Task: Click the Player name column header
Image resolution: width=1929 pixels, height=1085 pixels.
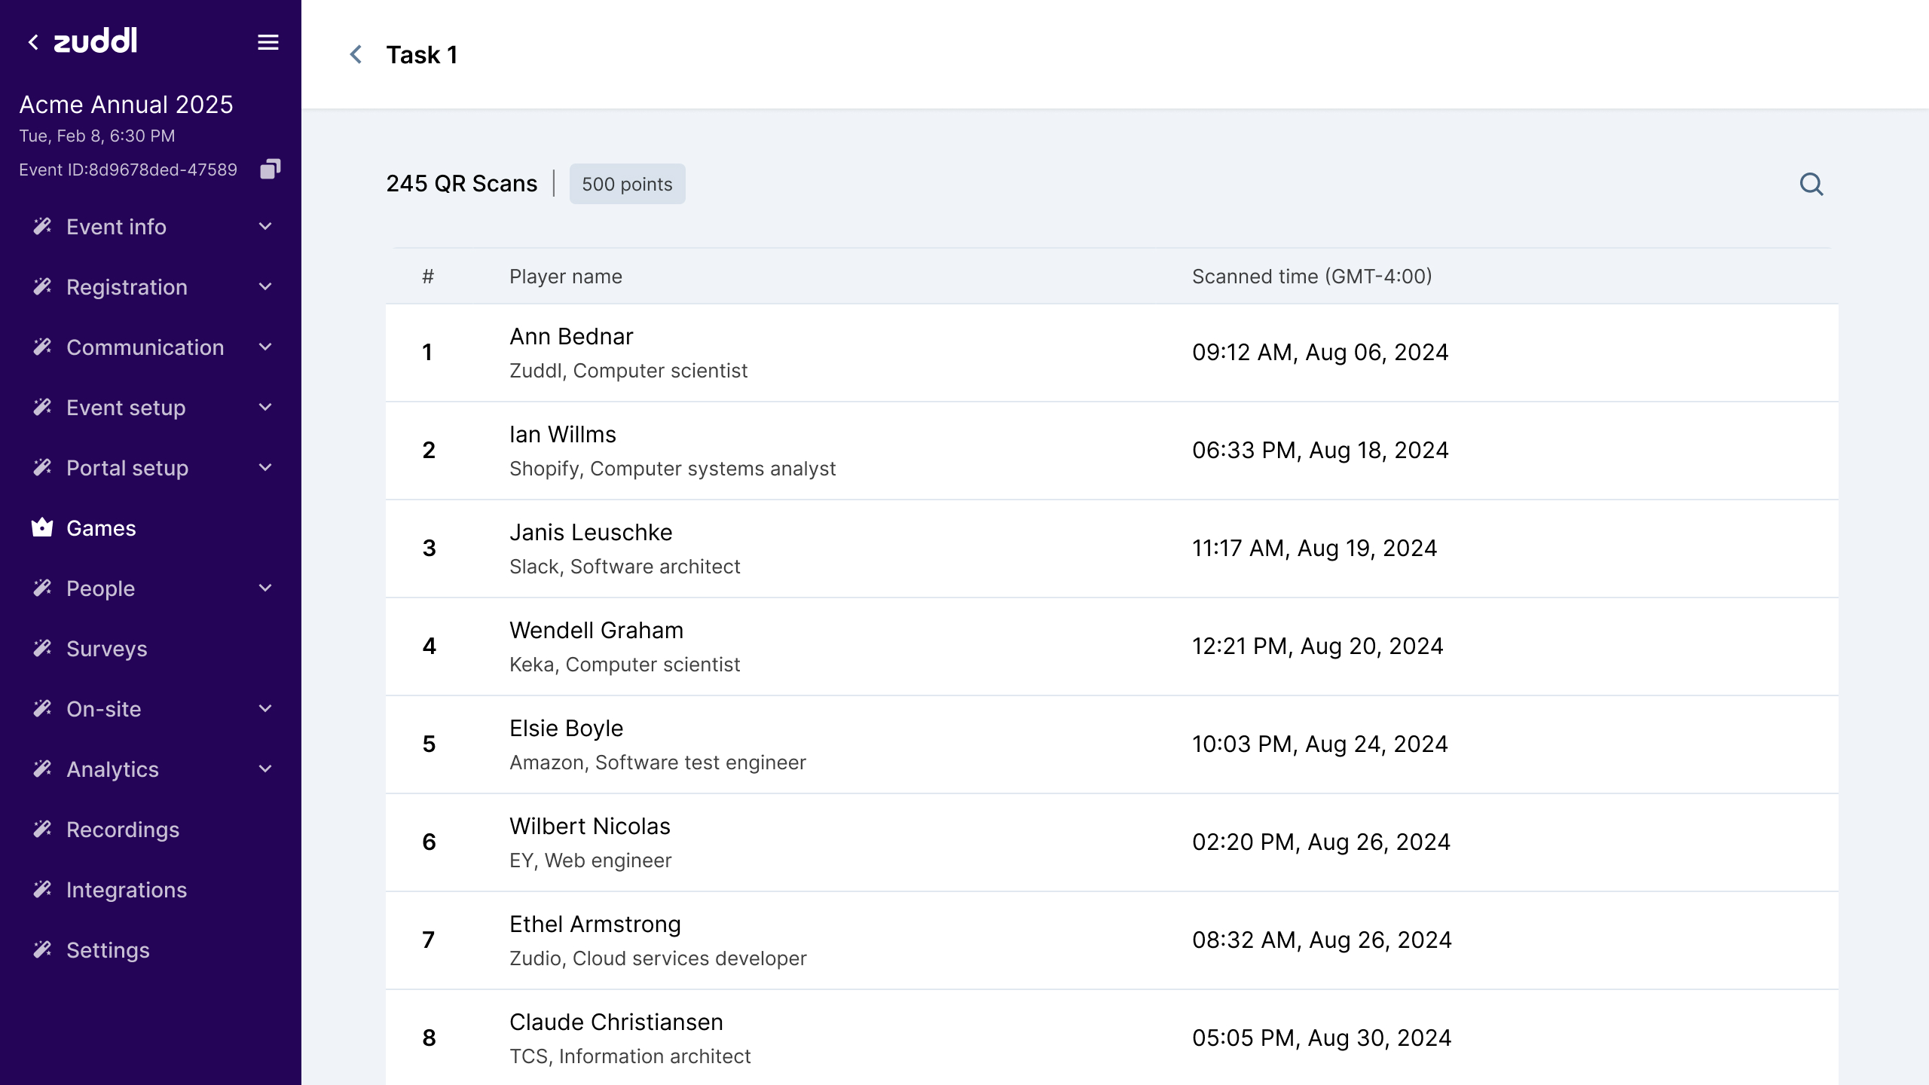Action: point(565,277)
